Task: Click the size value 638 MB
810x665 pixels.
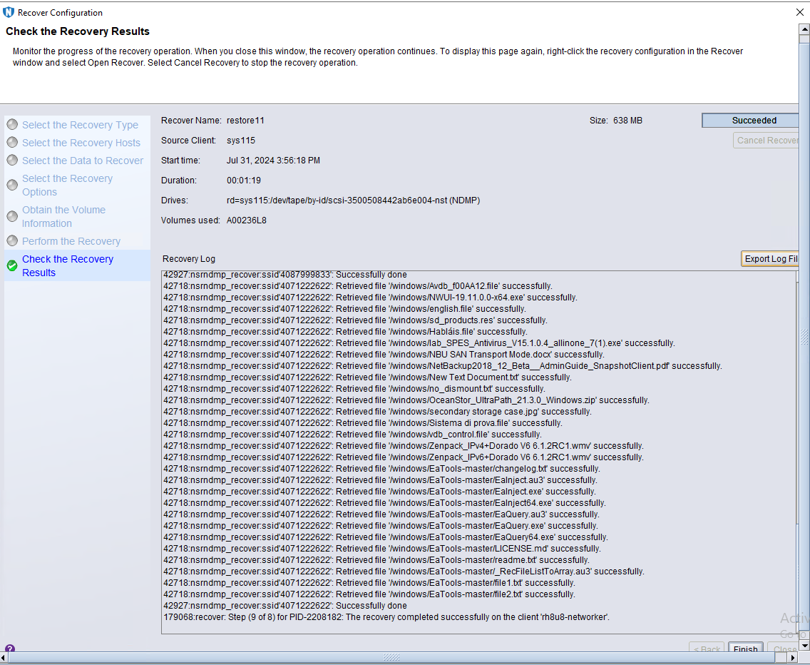Action: (627, 121)
